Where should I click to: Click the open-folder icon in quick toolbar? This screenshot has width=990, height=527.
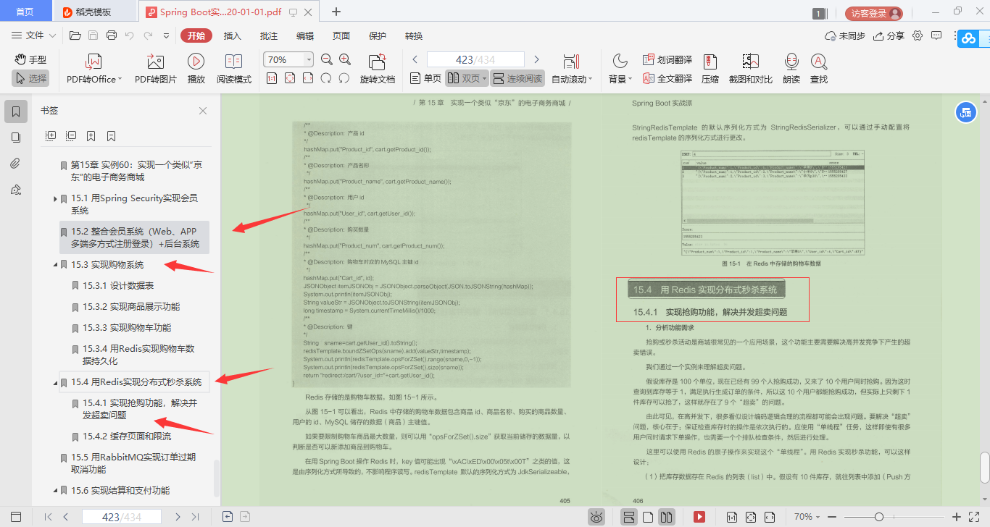75,35
